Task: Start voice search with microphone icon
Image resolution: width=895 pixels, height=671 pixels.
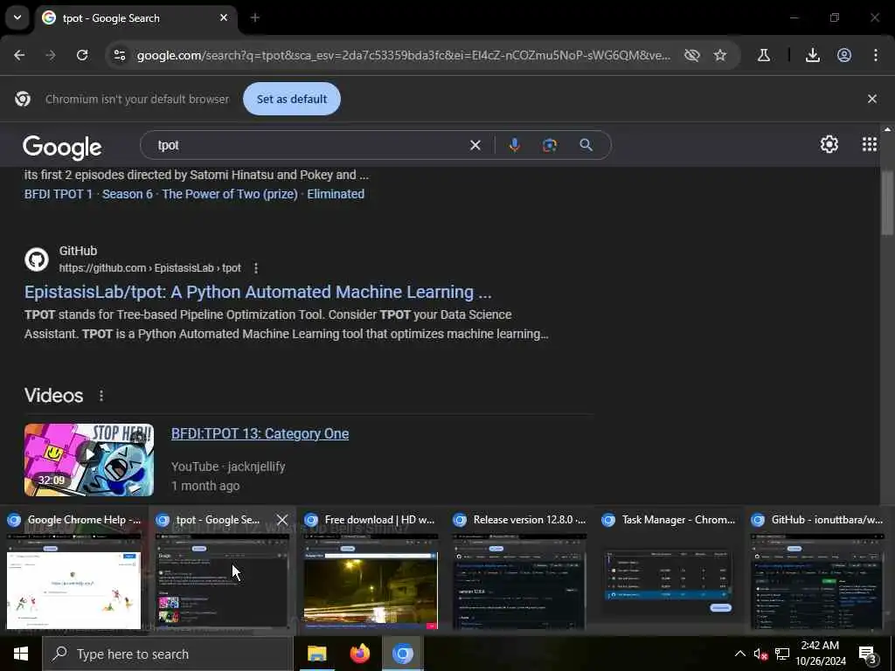Action: (514, 146)
